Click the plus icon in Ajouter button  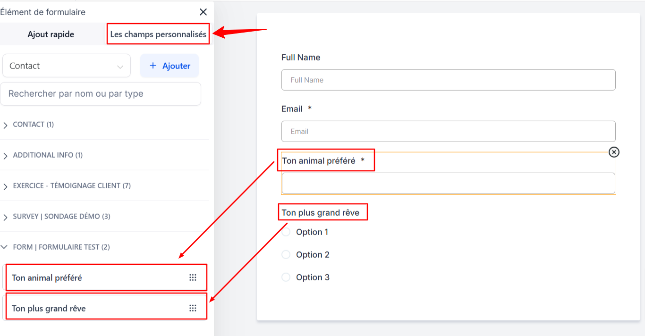[153, 66]
